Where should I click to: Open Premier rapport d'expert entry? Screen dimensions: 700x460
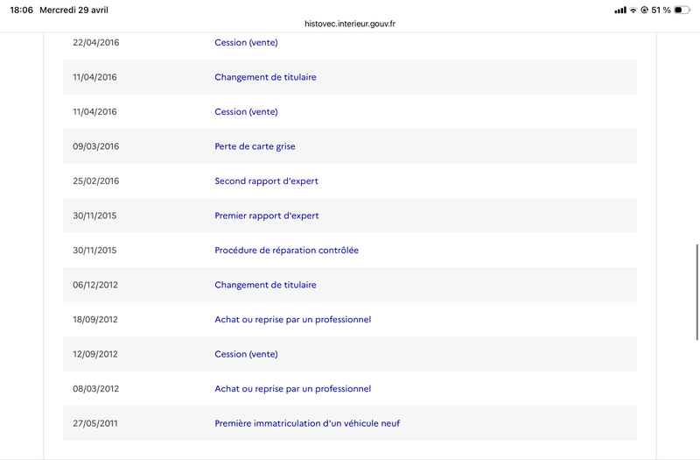(267, 216)
